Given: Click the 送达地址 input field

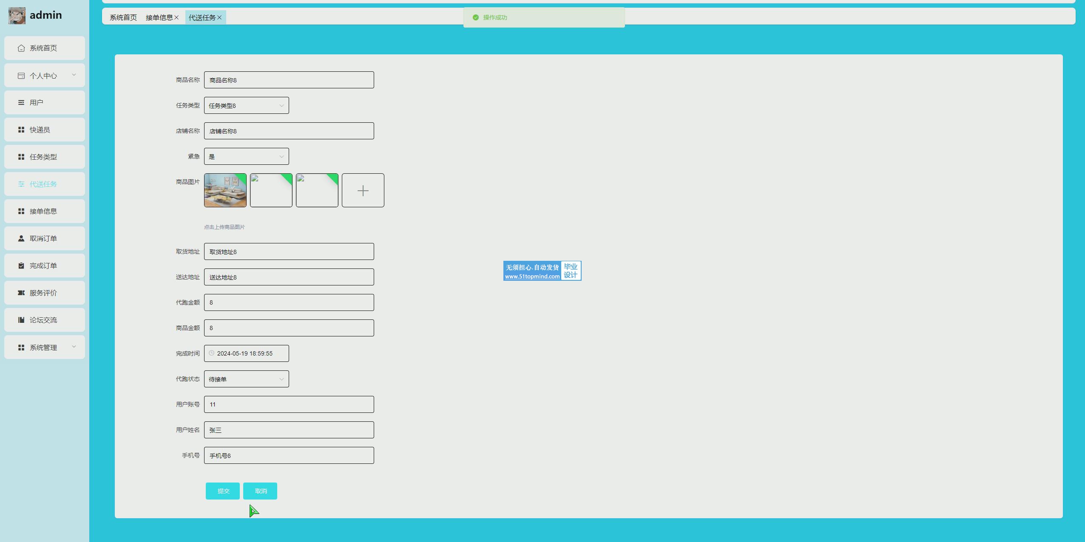Looking at the screenshot, I should [x=289, y=277].
